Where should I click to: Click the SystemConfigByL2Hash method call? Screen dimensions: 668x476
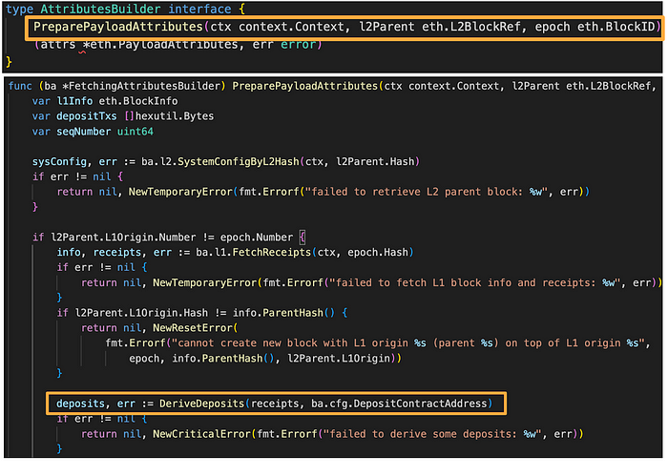[x=239, y=162]
